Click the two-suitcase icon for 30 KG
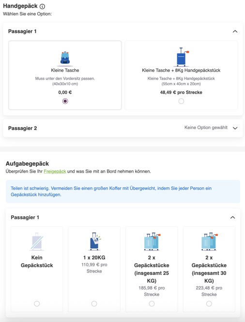 (209, 241)
